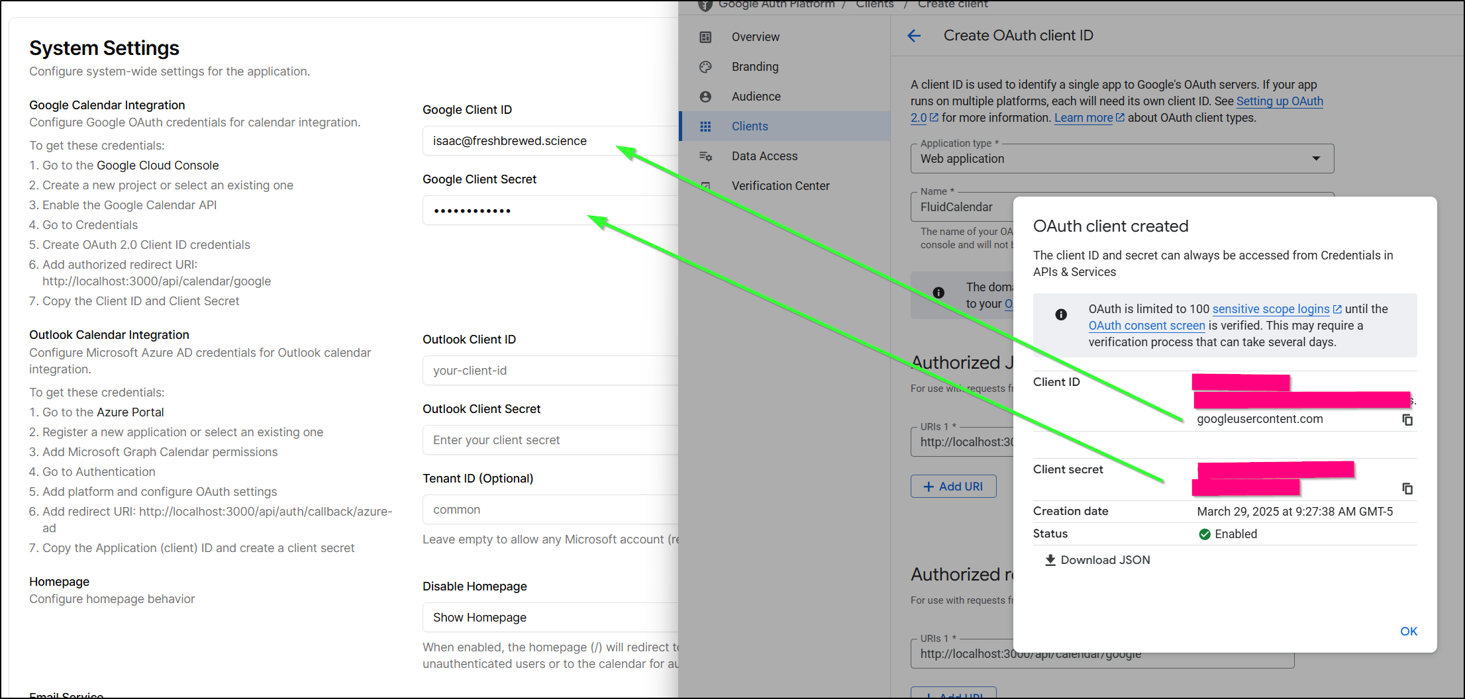Screen dimensions: 1465x699
Task: Click the Download JSON button
Action: click(x=1097, y=560)
